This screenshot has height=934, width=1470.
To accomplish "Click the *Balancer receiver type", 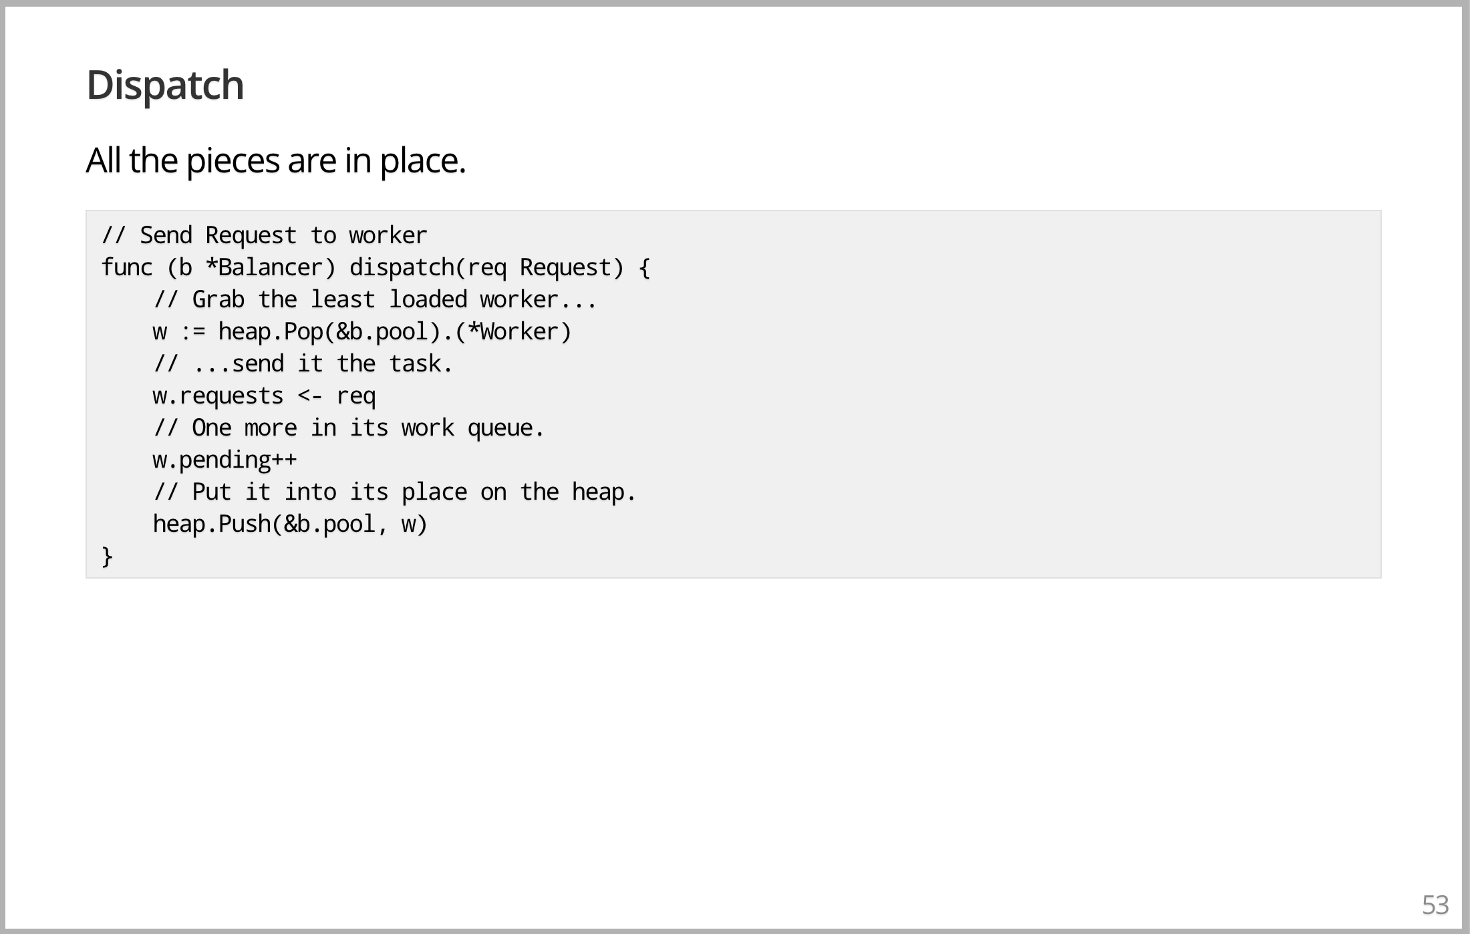I will click(x=265, y=267).
